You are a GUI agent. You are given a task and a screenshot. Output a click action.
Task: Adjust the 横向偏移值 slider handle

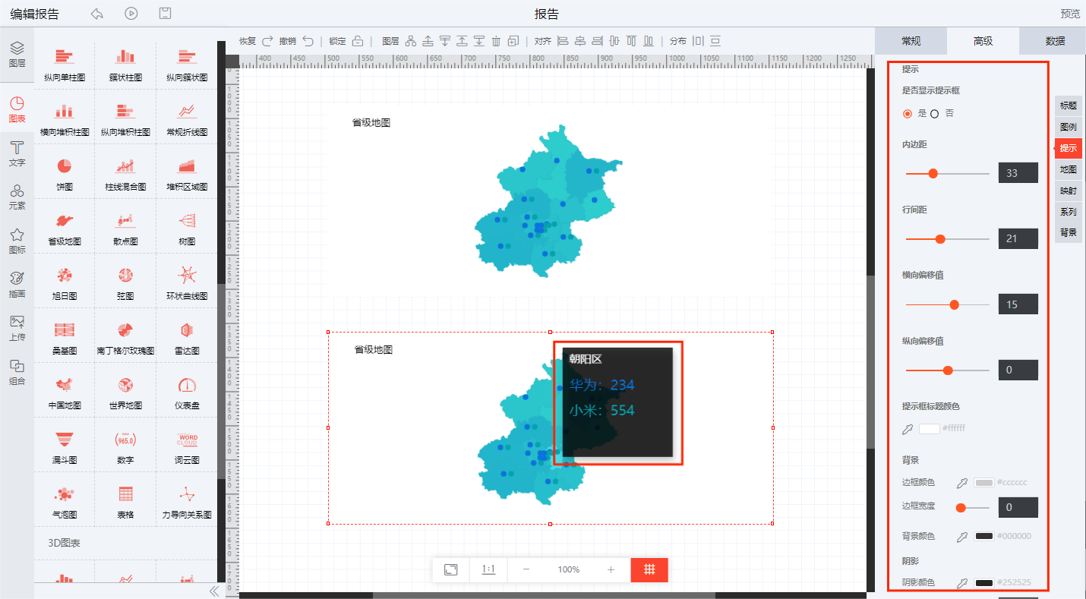(955, 304)
